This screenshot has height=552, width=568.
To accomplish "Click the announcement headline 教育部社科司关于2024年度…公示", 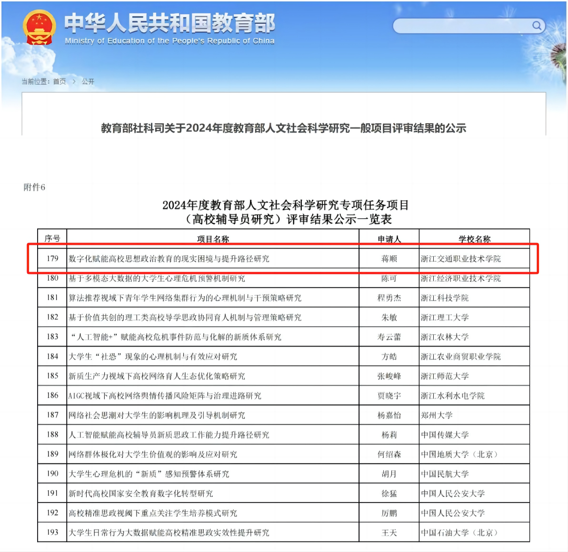I will [284, 128].
